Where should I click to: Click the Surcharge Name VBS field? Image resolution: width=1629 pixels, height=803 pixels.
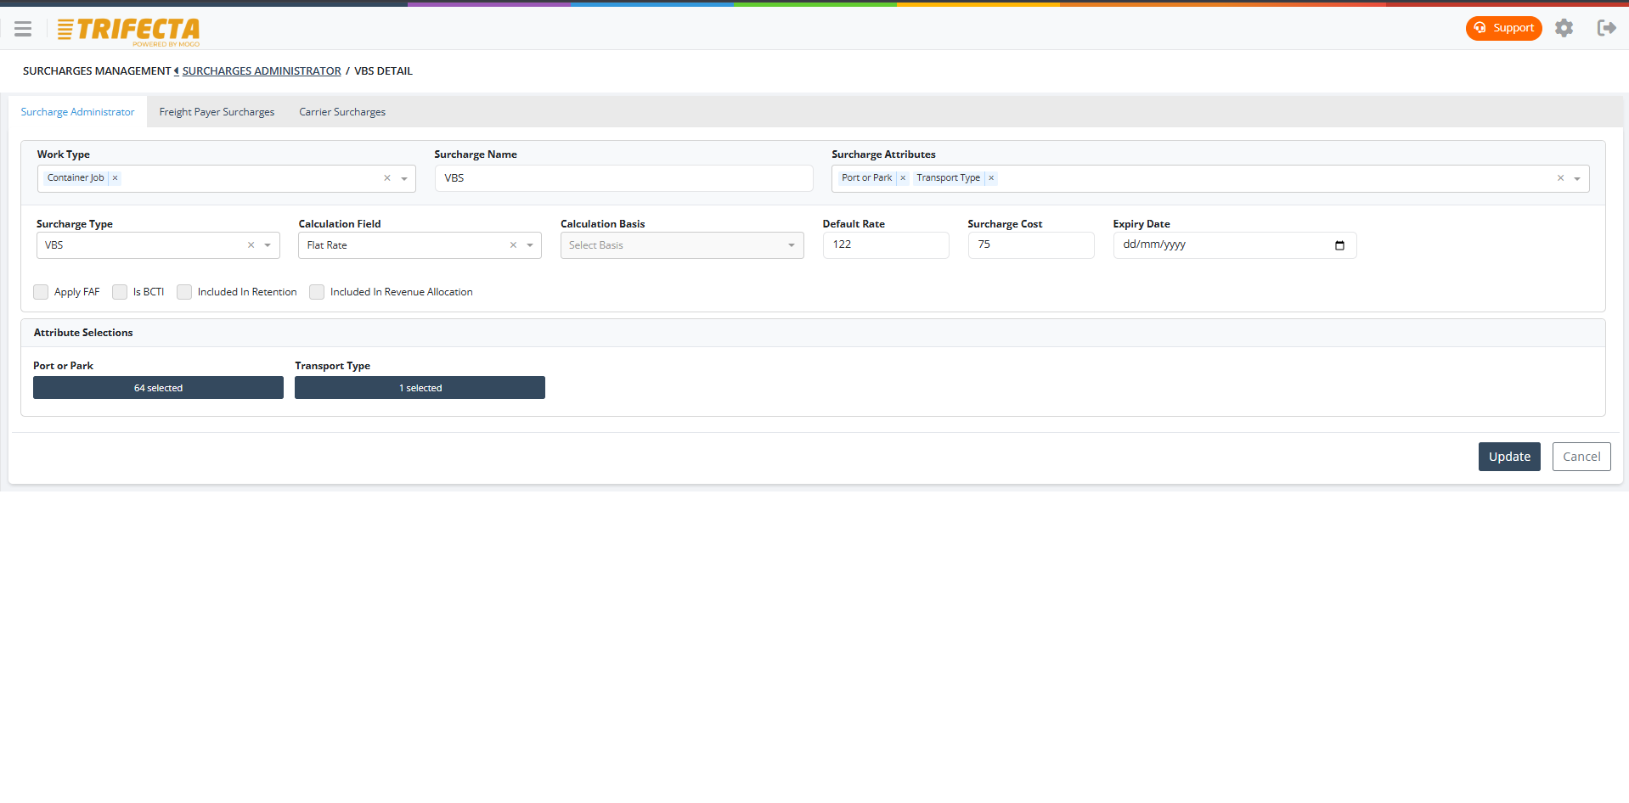[x=624, y=178]
